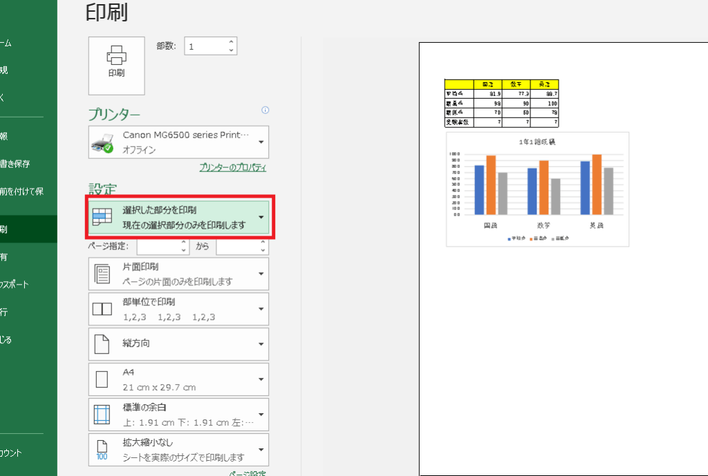Image resolution: width=708 pixels, height=476 pixels.
Task: Select 名前を付けて保存 in the sidebar
Action: (x=28, y=191)
